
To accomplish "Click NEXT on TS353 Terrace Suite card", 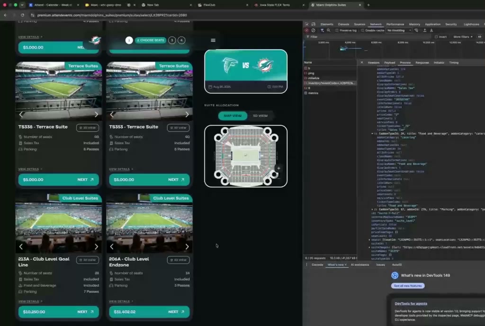I will click(x=176, y=180).
